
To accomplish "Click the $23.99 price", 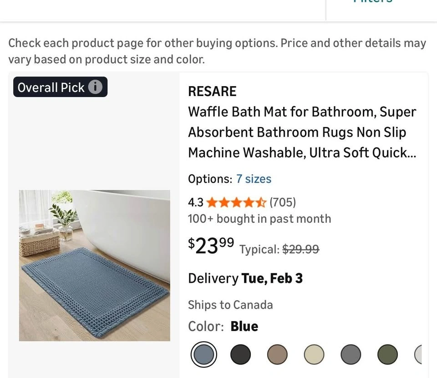I will 211,246.
